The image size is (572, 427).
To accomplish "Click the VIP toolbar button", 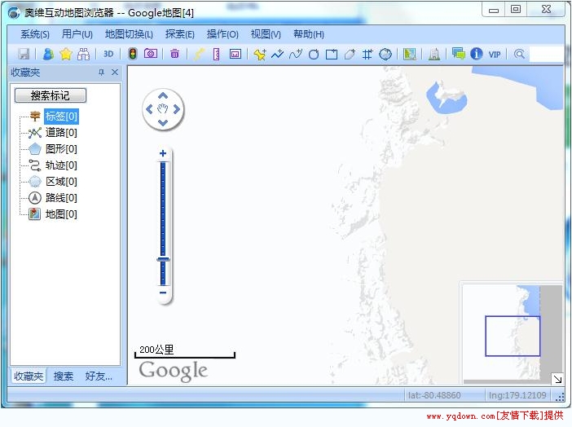I will click(x=495, y=55).
